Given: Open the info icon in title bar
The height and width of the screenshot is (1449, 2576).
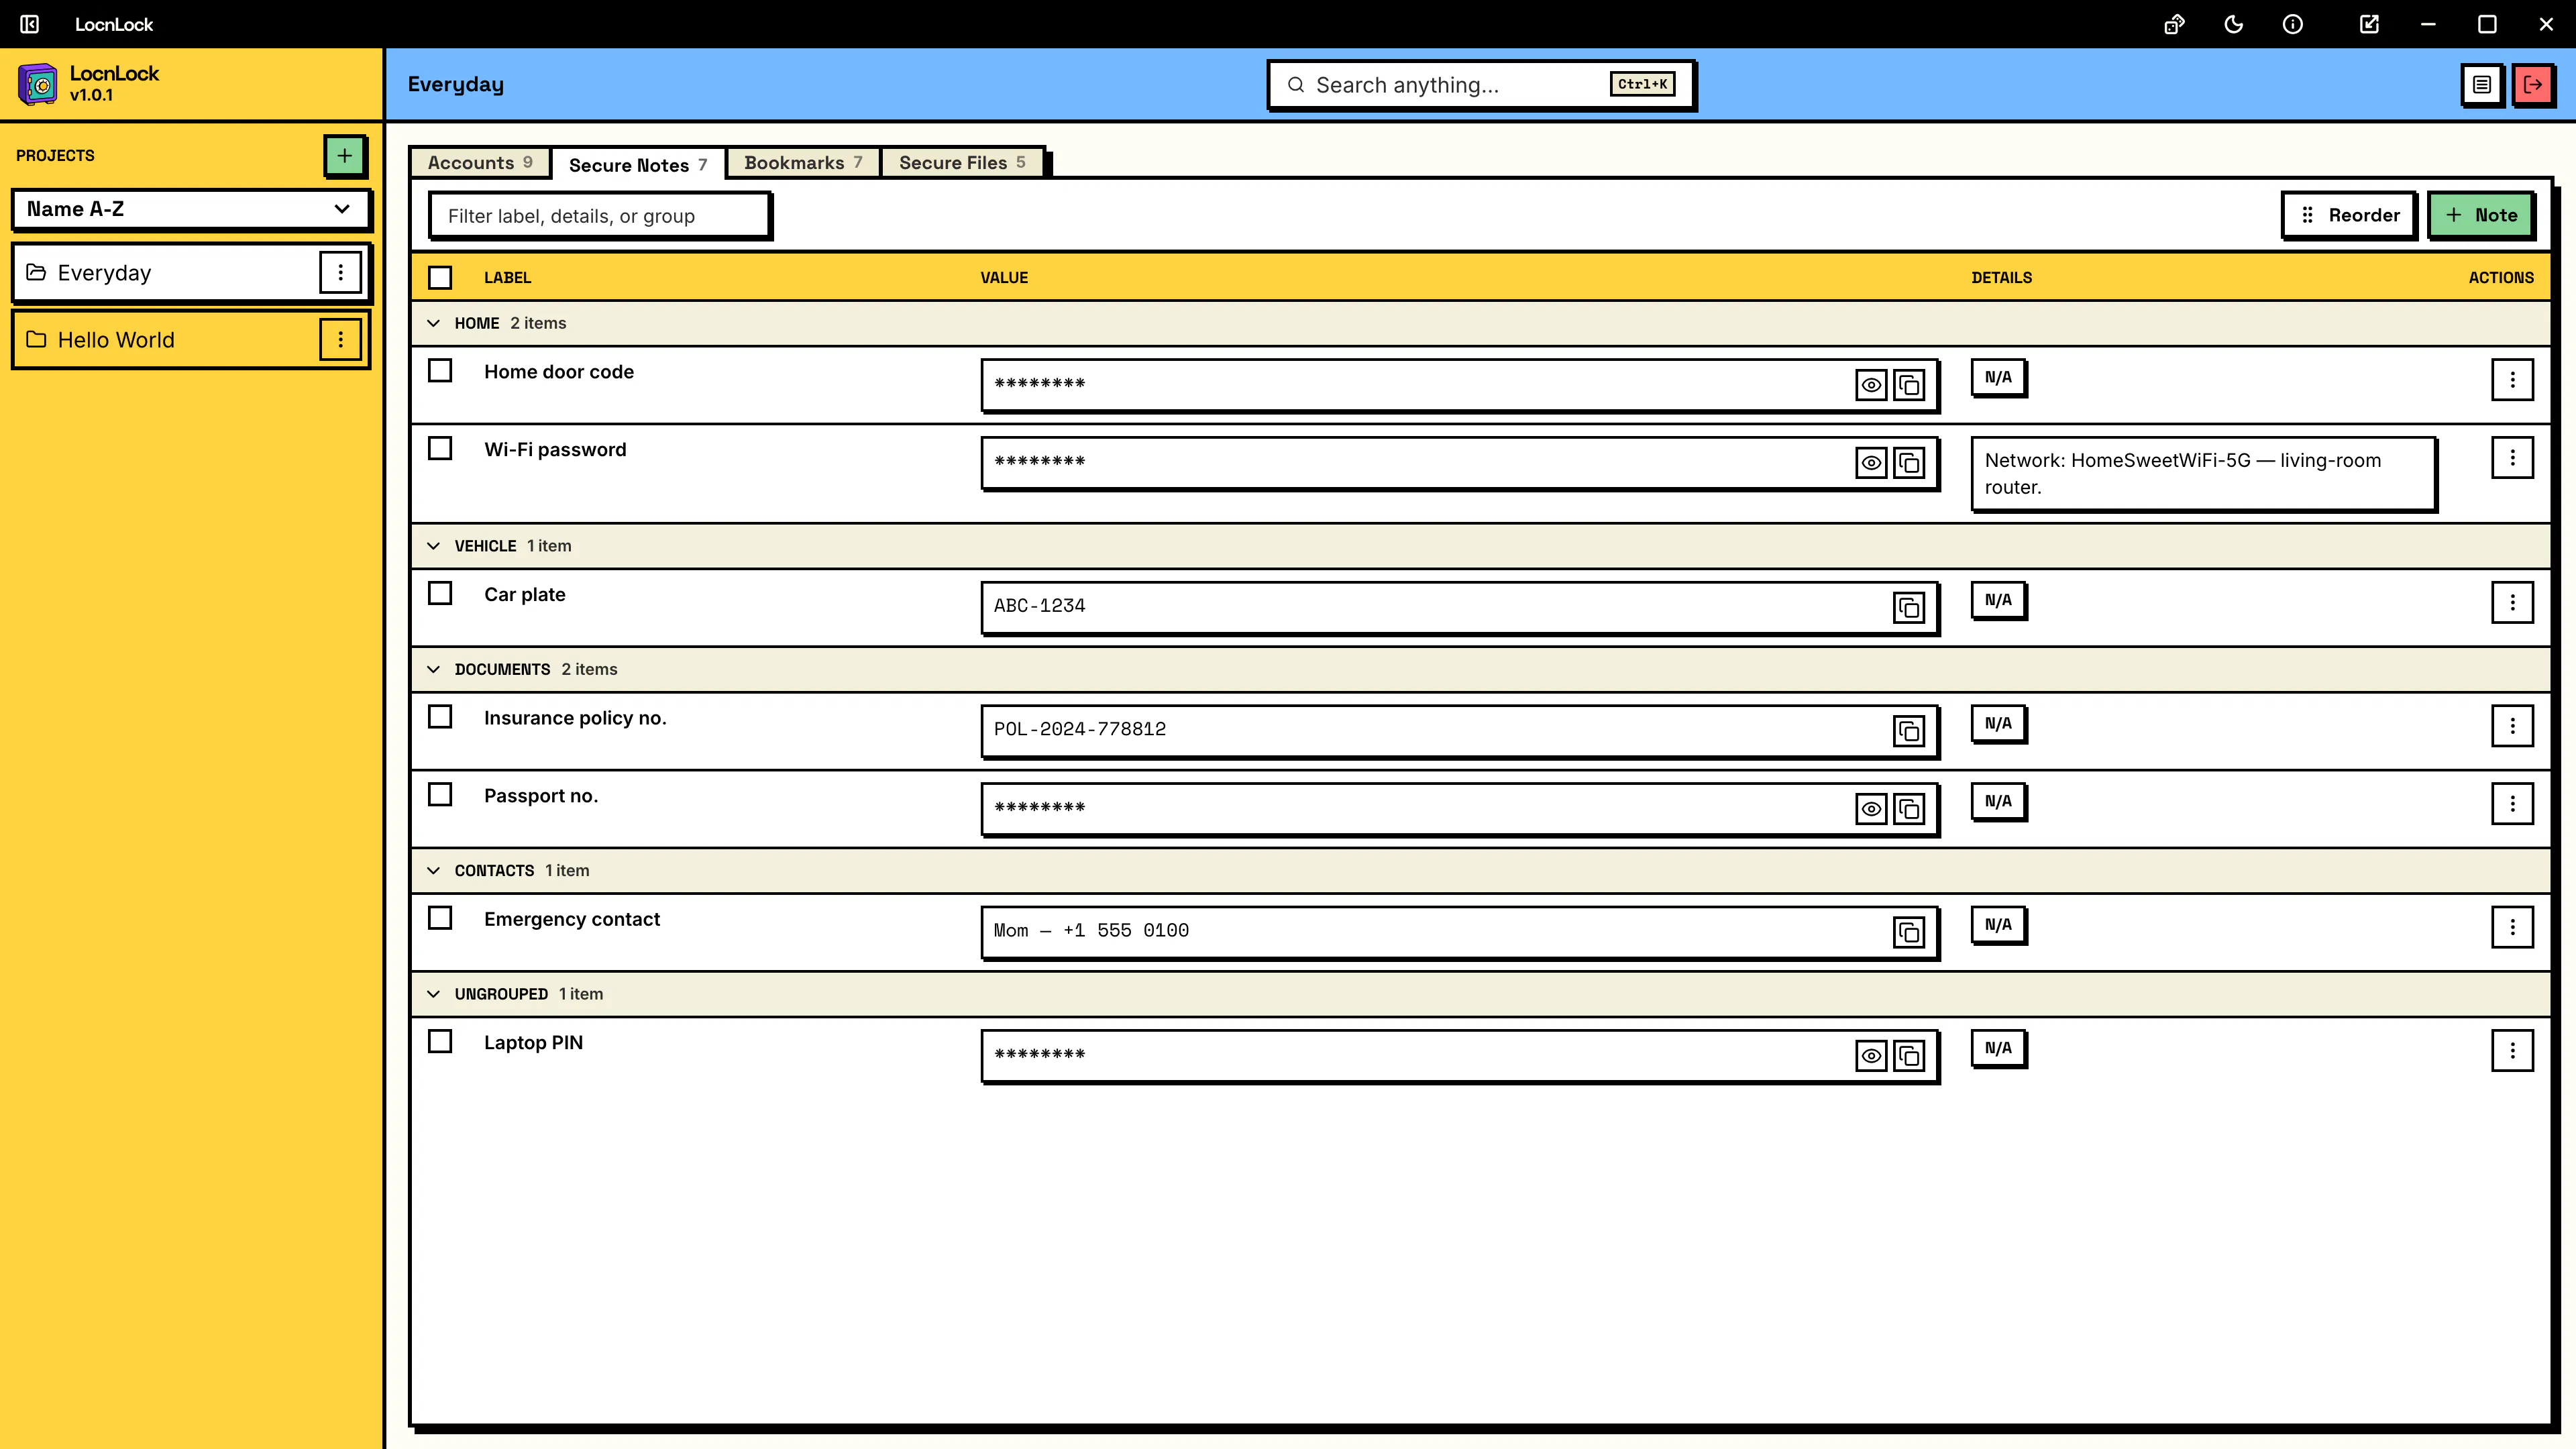Looking at the screenshot, I should pyautogui.click(x=2293, y=24).
